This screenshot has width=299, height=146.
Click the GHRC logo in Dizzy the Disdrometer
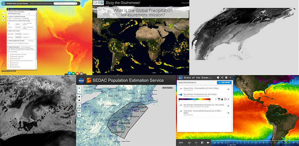pyautogui.click(x=98, y=3)
